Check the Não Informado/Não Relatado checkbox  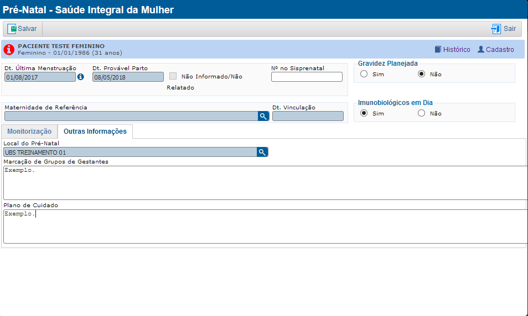click(x=173, y=76)
